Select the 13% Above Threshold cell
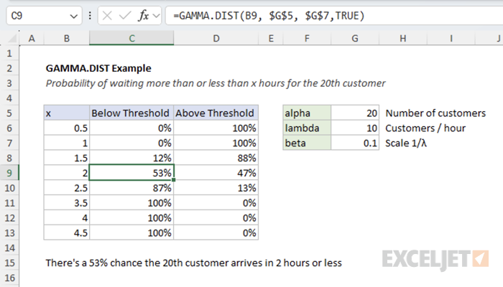The height and width of the screenshot is (287, 503). coord(216,188)
